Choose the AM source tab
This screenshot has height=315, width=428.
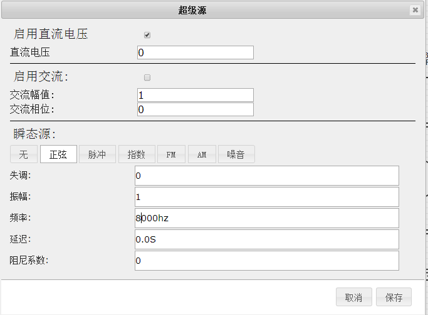tap(202, 154)
